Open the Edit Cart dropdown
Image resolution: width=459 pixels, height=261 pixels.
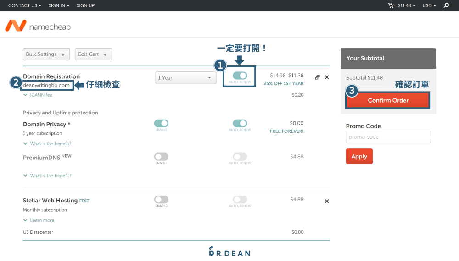[93, 54]
